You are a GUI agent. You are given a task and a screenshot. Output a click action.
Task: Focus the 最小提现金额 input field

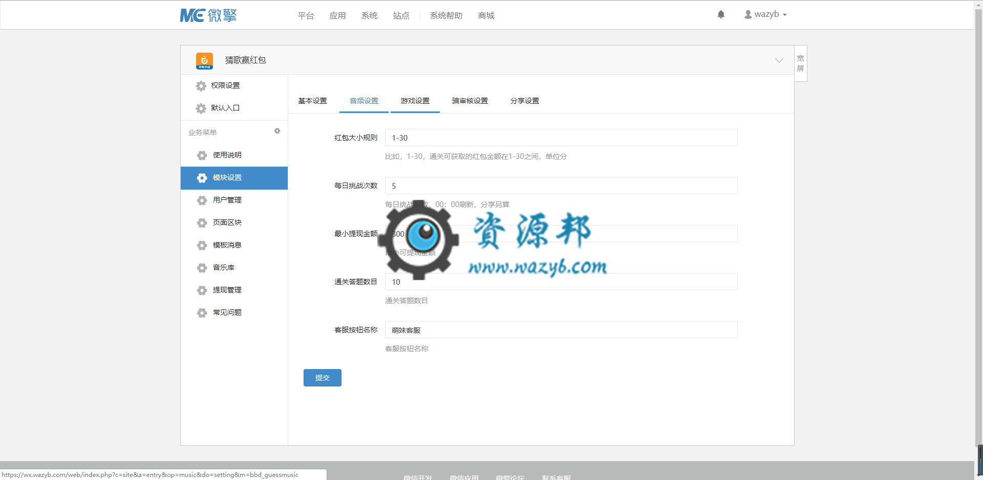[561, 234]
